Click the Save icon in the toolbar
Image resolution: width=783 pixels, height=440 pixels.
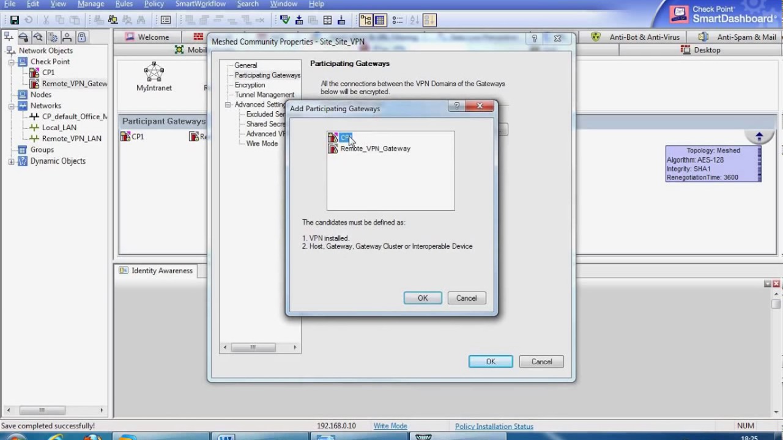pos(14,20)
